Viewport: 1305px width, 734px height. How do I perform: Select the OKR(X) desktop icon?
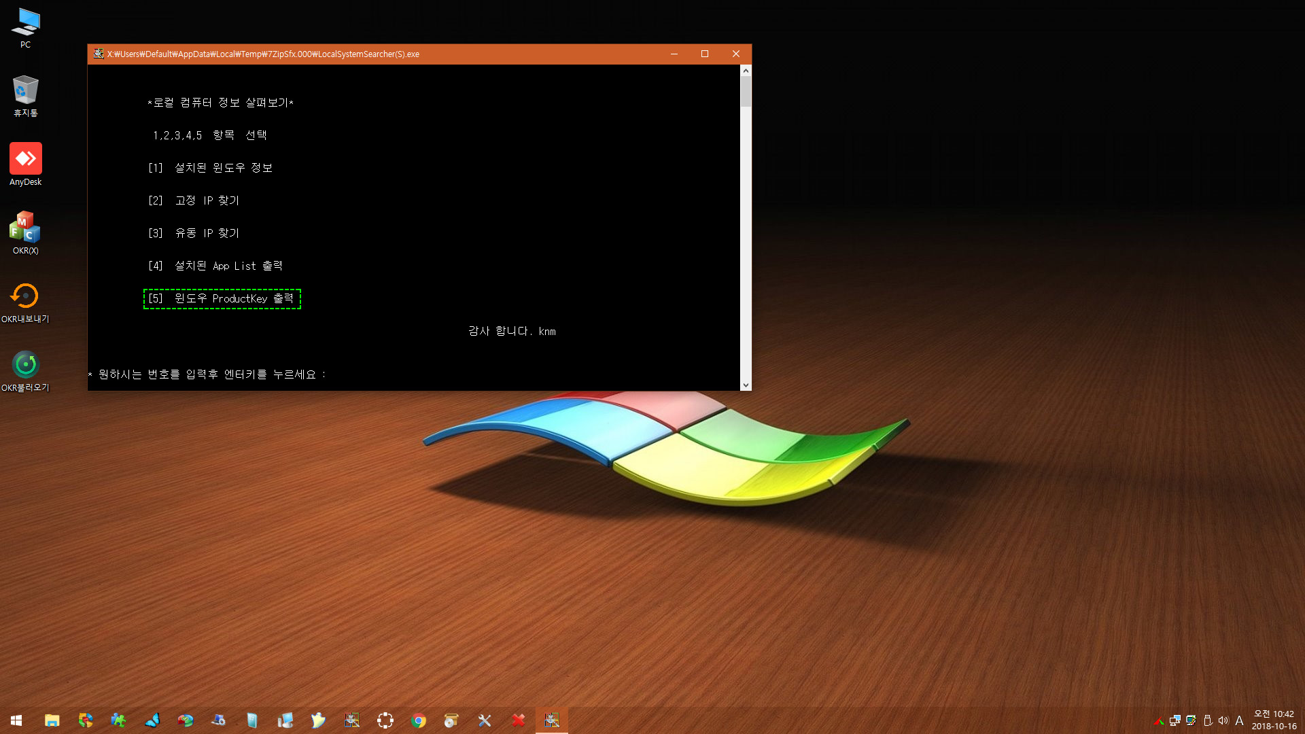[x=25, y=233]
